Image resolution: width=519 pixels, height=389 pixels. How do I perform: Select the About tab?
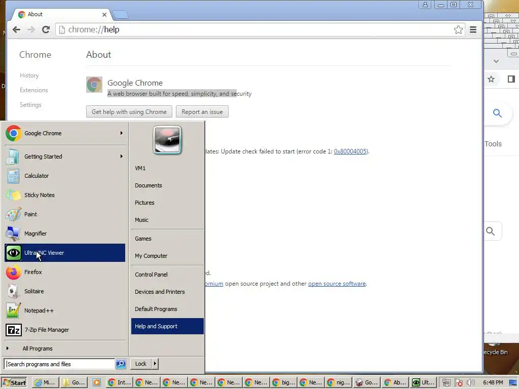coord(62,14)
